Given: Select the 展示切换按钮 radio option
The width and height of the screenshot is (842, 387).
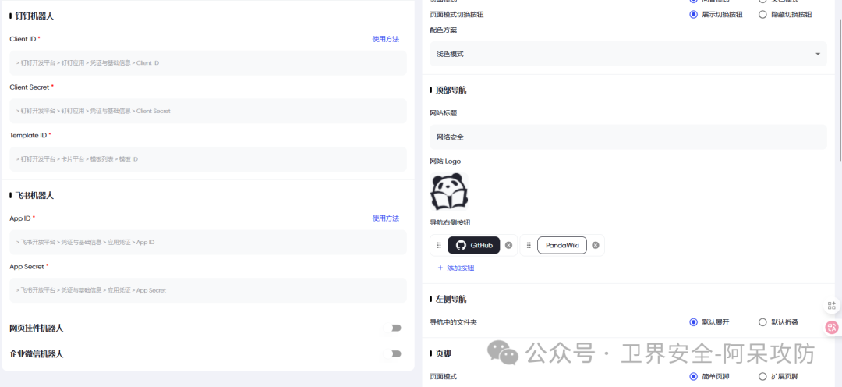Looking at the screenshot, I should (x=693, y=15).
